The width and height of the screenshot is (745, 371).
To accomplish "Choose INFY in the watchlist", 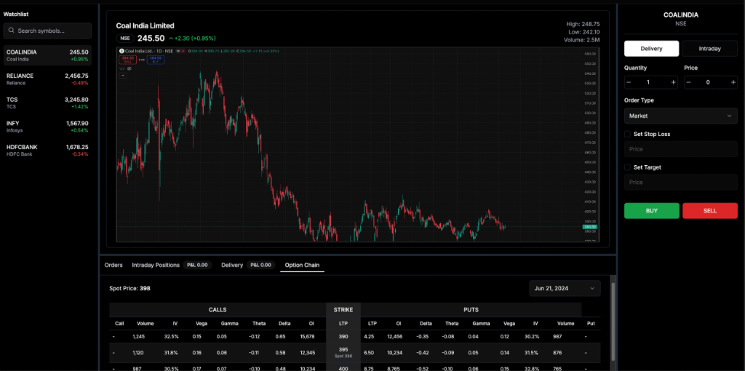I will [x=47, y=127].
